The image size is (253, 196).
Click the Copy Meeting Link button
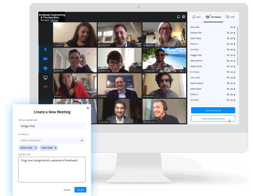pos(213,110)
